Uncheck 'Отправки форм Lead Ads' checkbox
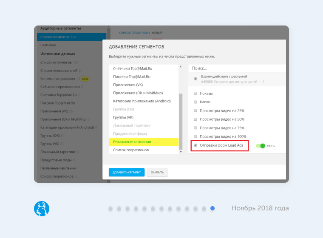 coord(195,145)
